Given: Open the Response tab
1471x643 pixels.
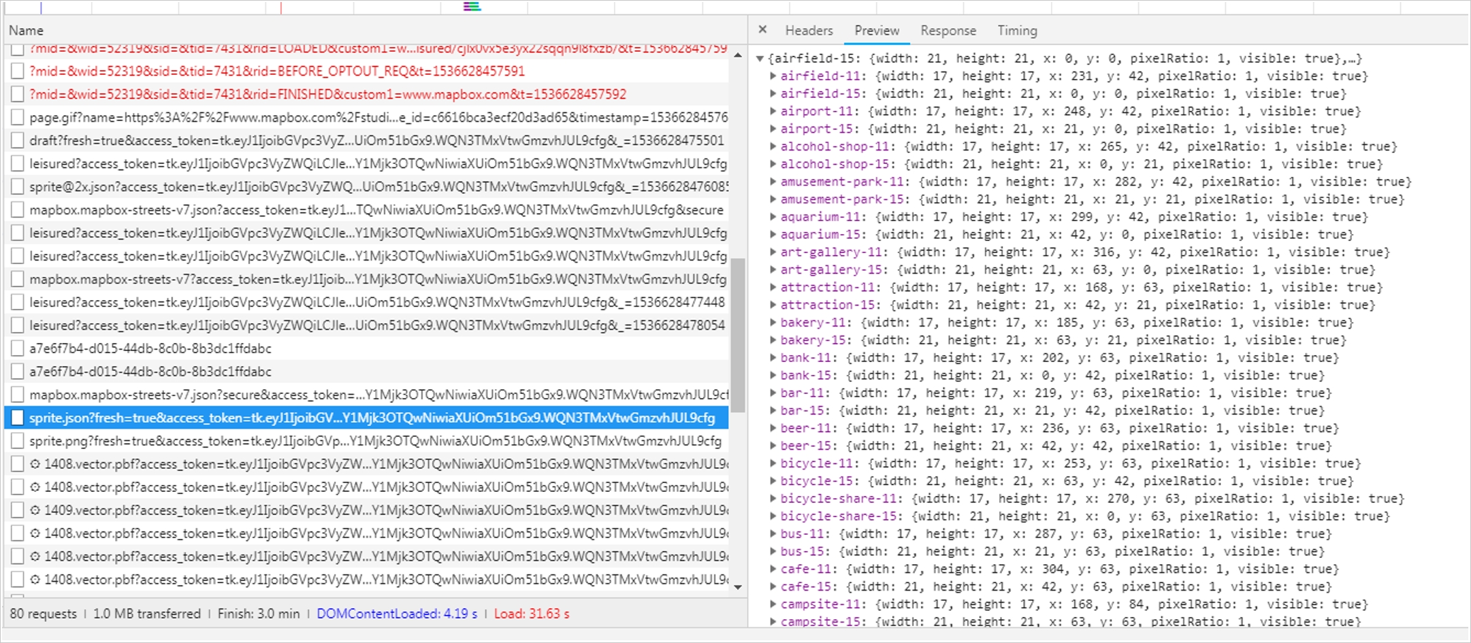Looking at the screenshot, I should pyautogui.click(x=948, y=31).
